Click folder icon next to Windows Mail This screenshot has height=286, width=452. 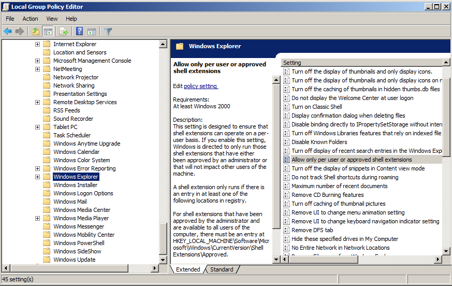[47, 202]
